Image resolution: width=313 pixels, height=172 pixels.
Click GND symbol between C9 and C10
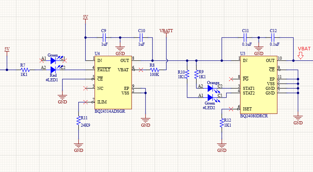pos(120,49)
